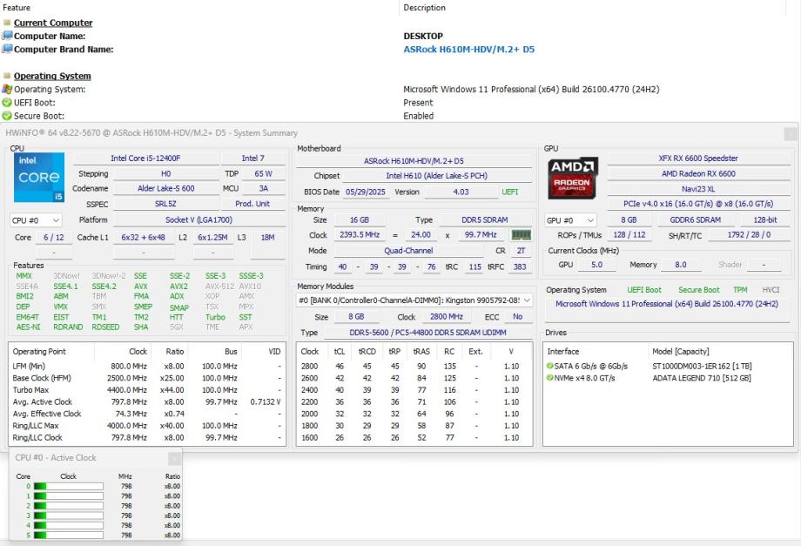The width and height of the screenshot is (801, 546).
Task: Click the green checkmark next to Secure Boot
Action: click(7, 116)
